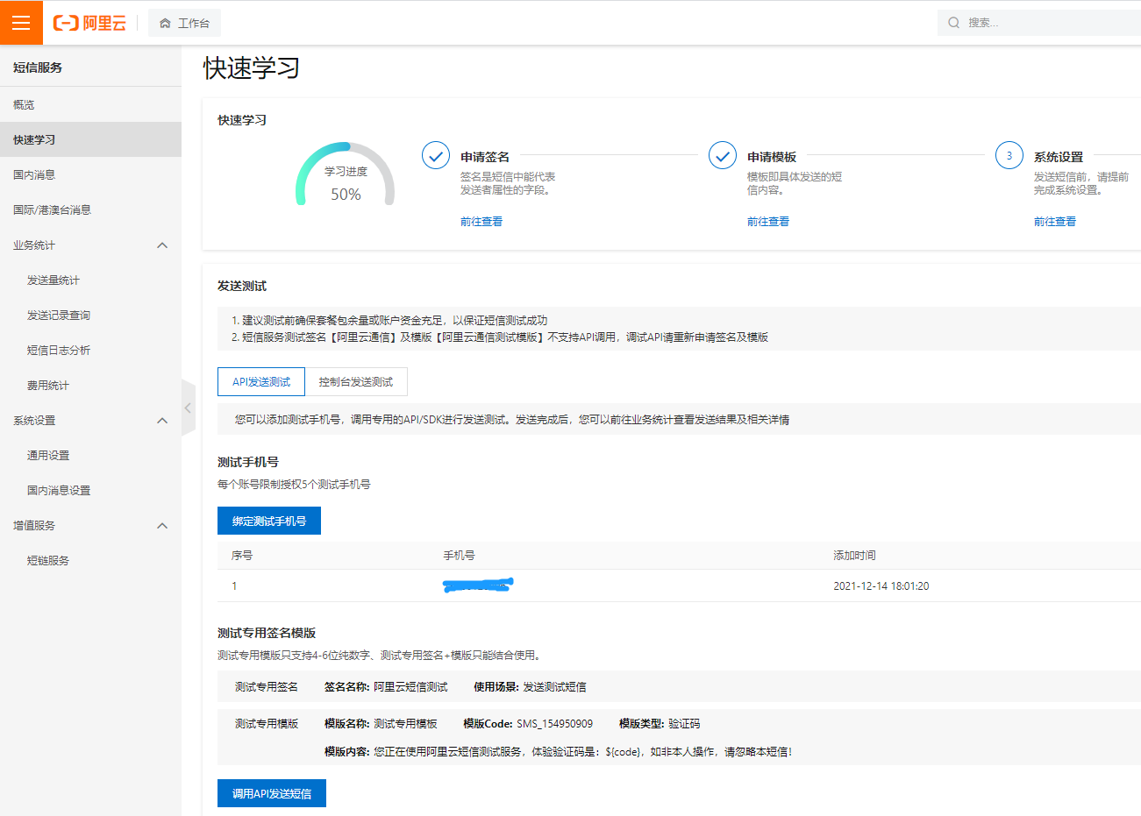The image size is (1141, 816).
Task: Click the step 3 circle icon
Action: (x=1009, y=155)
